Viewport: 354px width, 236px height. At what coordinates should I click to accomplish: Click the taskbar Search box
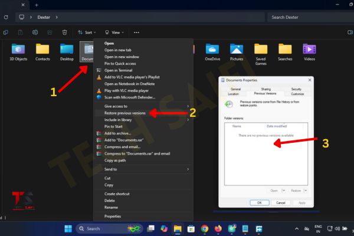(109, 228)
